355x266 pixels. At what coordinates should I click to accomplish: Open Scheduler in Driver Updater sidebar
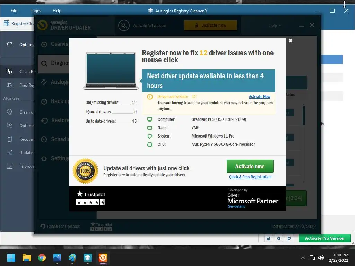[x=54, y=139]
